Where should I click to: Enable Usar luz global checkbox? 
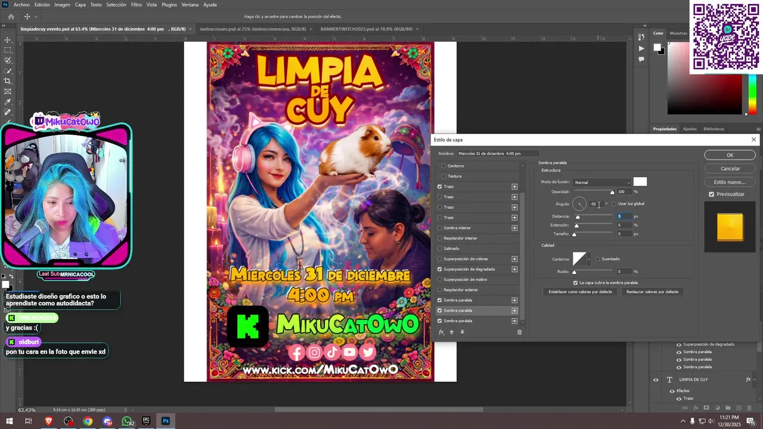614,204
